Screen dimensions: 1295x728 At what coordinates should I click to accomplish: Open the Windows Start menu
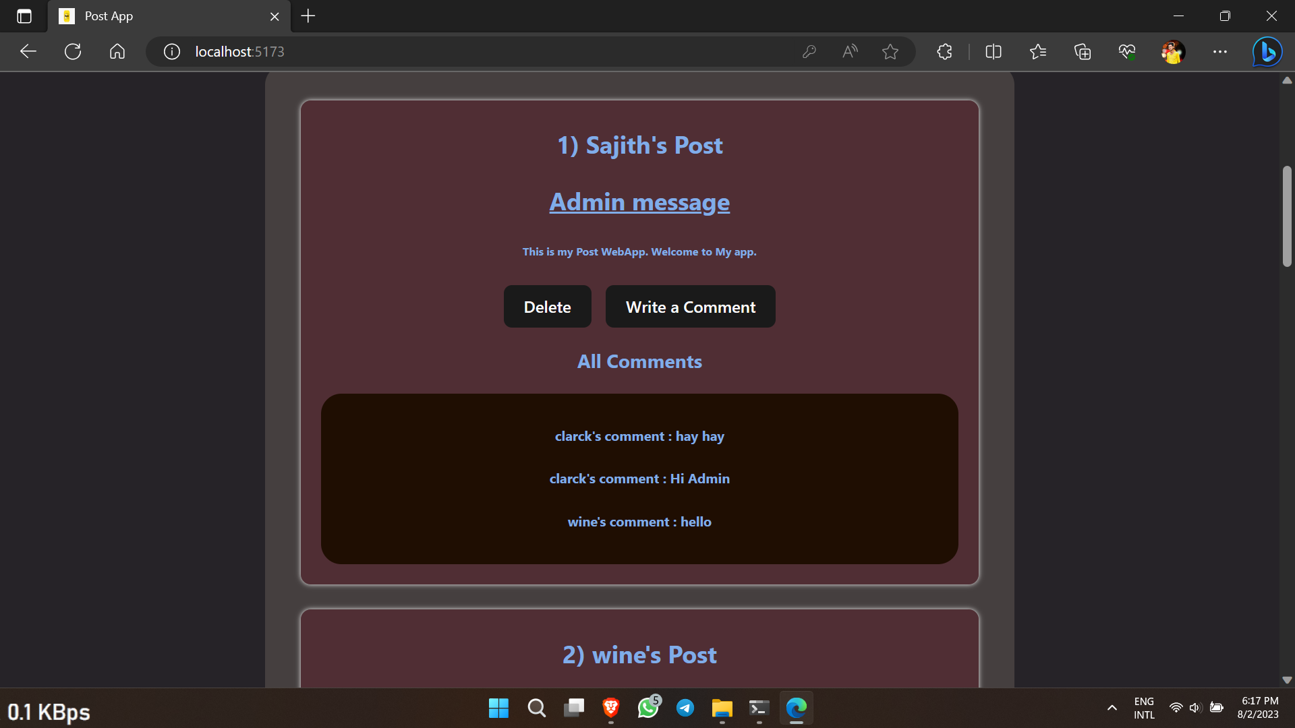pyautogui.click(x=498, y=708)
